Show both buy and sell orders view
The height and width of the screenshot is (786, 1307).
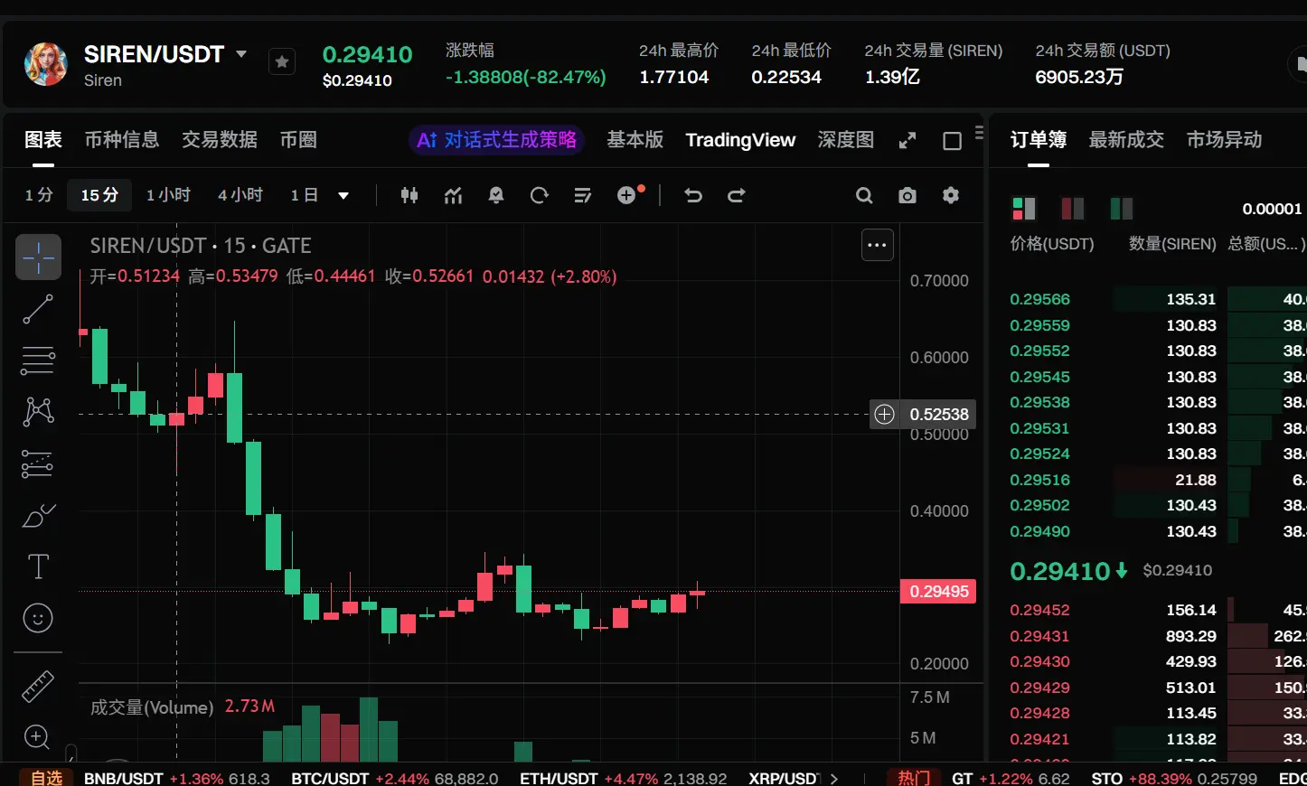[1024, 209]
